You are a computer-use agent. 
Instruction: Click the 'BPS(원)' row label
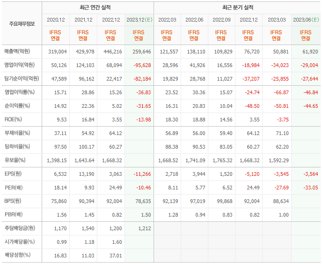point(13,201)
